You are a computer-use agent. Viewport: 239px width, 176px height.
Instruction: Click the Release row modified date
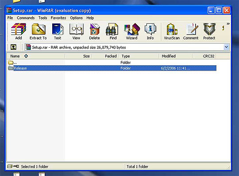tap(175, 68)
